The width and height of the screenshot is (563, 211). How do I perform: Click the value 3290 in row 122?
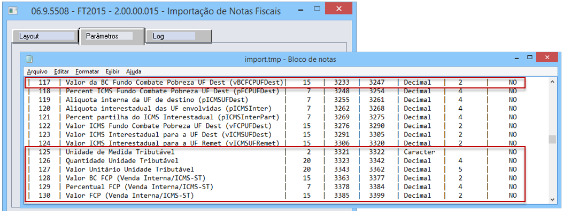point(376,126)
